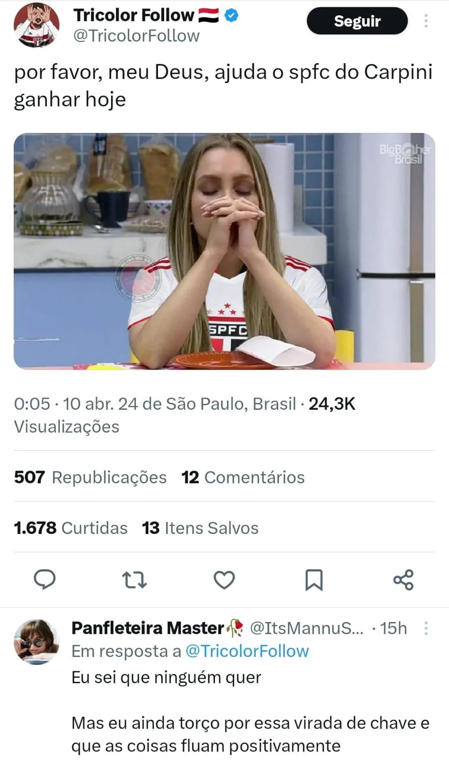This screenshot has height=765, width=449.
Task: Click the reply speech bubble icon
Action: click(x=45, y=579)
